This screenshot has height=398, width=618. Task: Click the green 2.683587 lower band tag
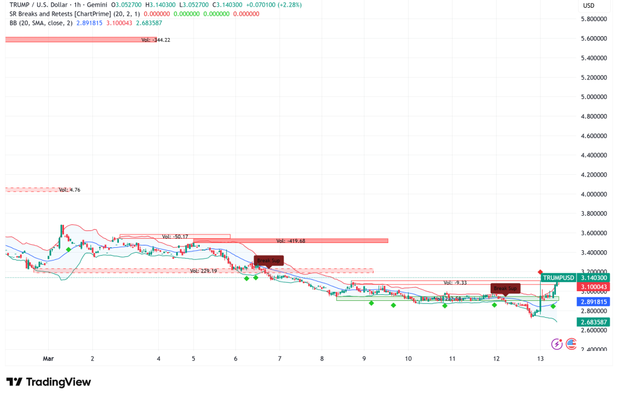(x=593, y=322)
